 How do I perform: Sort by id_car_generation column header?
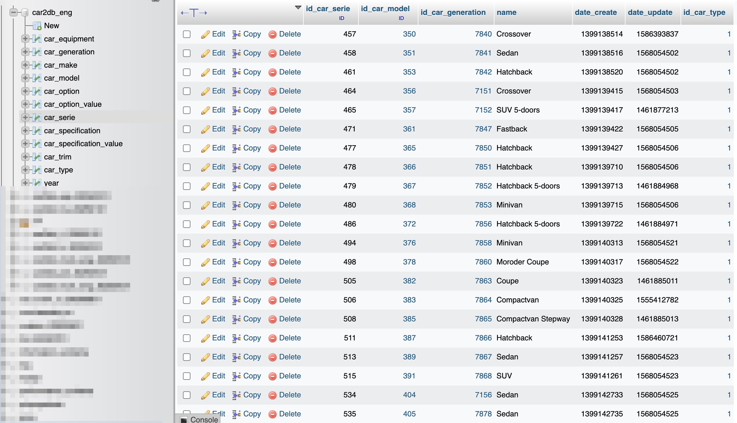[x=453, y=12]
